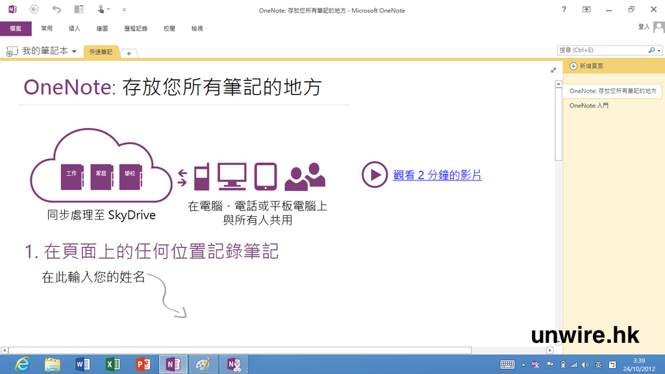Switch to the 插入 (Insert) ribbon tab
Viewport: 665px width, 374px height.
(75, 29)
